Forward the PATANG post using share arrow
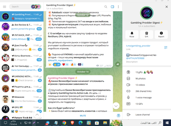The image size is (171, 126). (x=118, y=64)
